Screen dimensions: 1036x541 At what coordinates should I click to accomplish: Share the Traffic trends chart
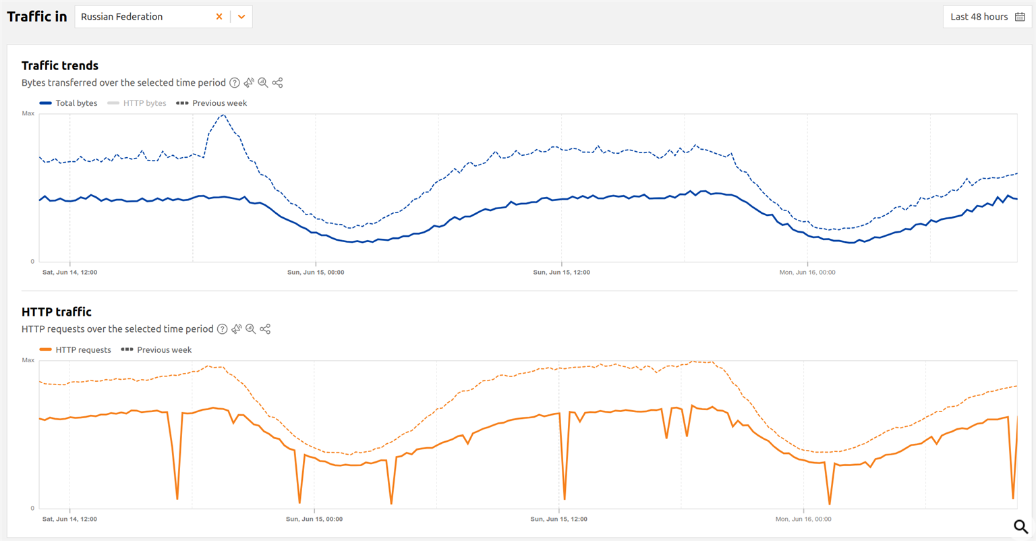click(277, 83)
